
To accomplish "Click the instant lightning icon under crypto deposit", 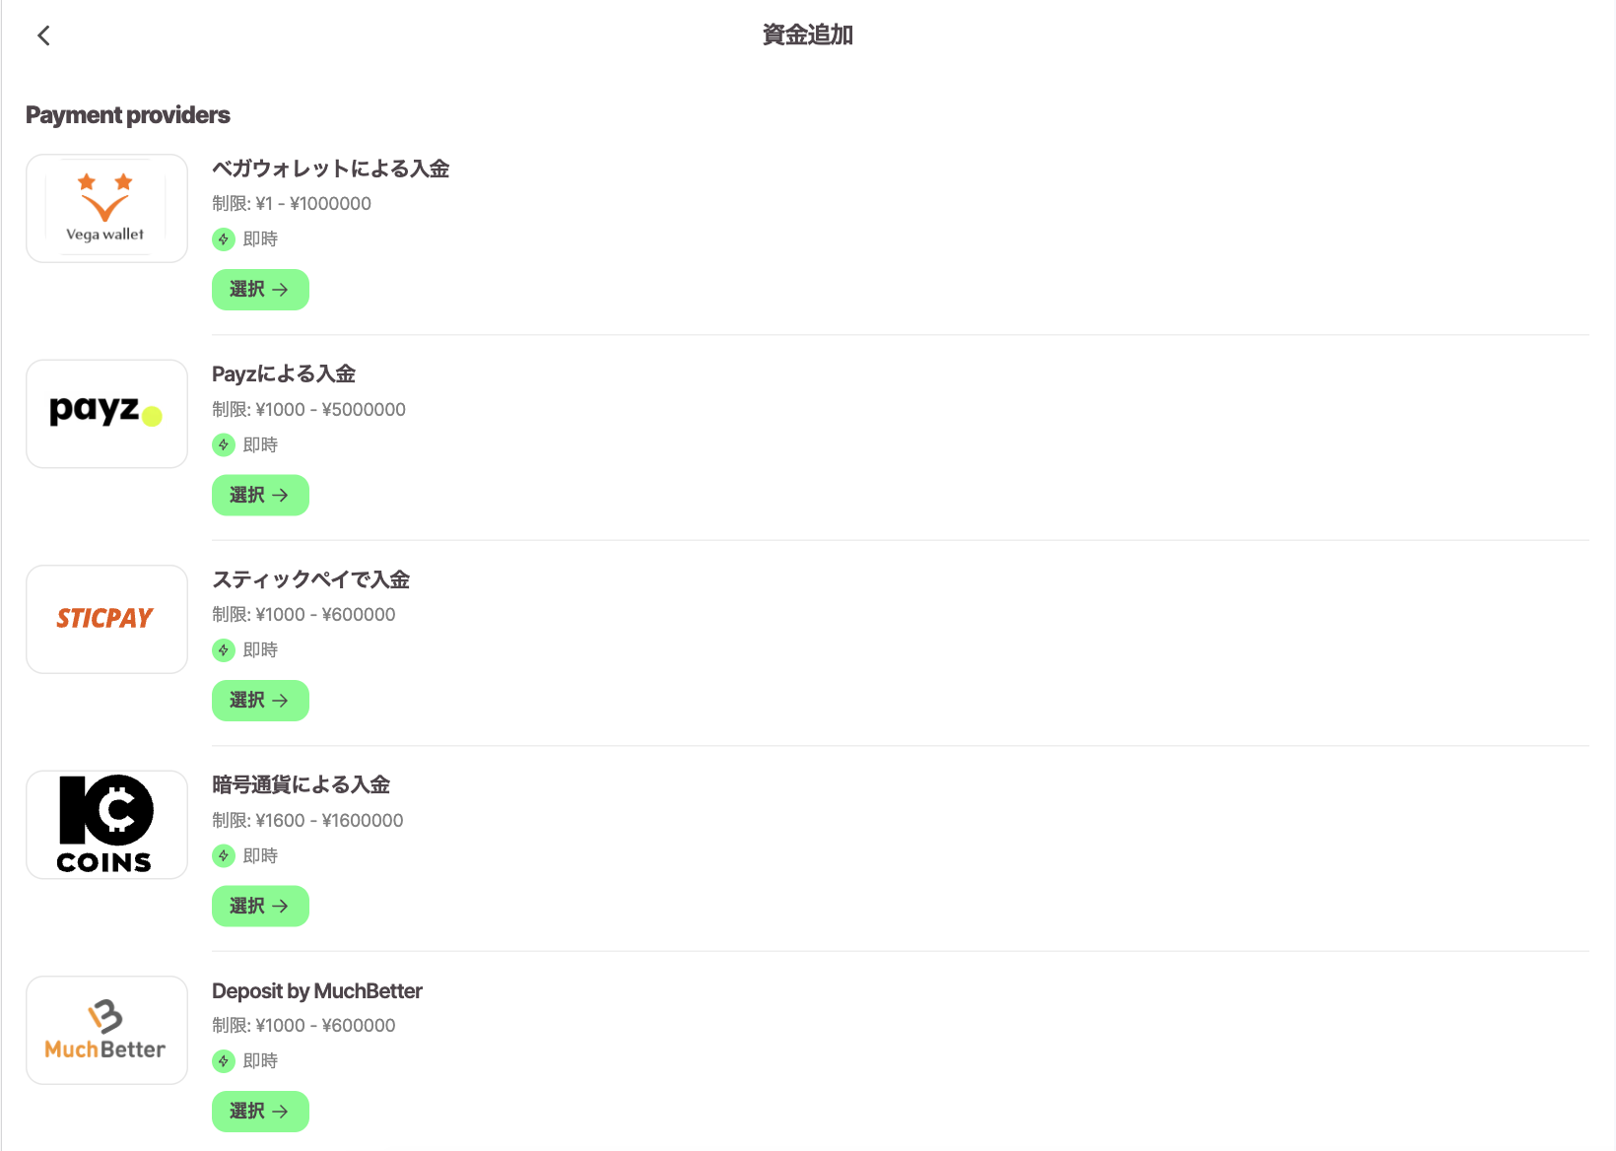I will pos(224,856).
